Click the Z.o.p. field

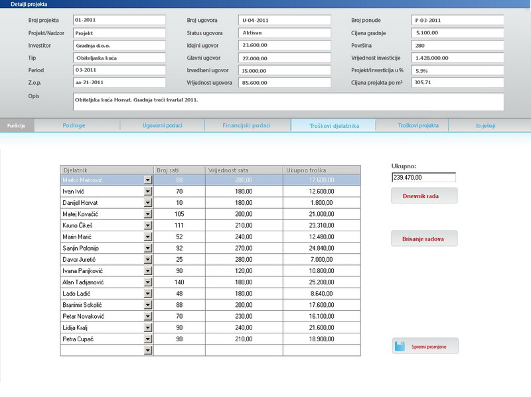pyautogui.click(x=119, y=82)
